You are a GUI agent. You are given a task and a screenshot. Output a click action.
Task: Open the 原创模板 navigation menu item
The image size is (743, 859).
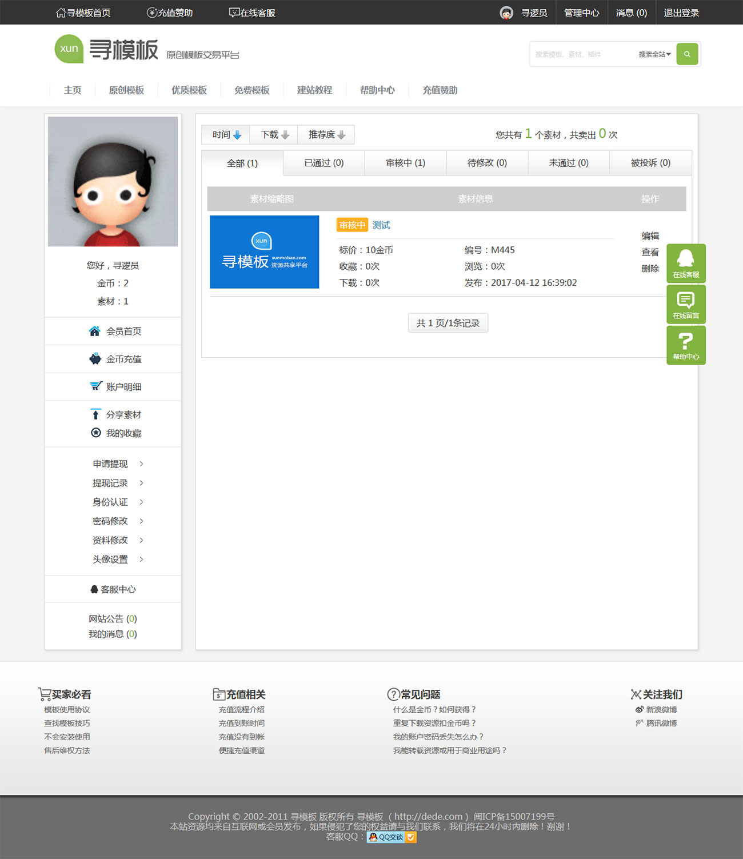point(126,90)
